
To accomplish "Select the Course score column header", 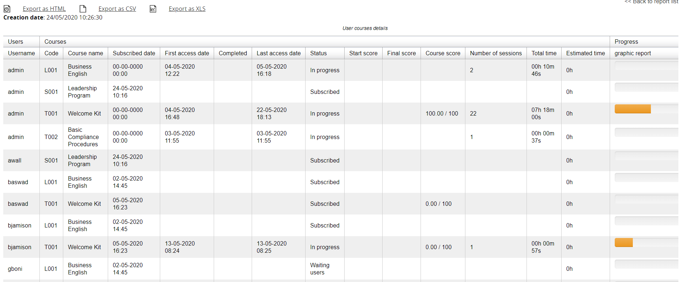I will tap(443, 53).
